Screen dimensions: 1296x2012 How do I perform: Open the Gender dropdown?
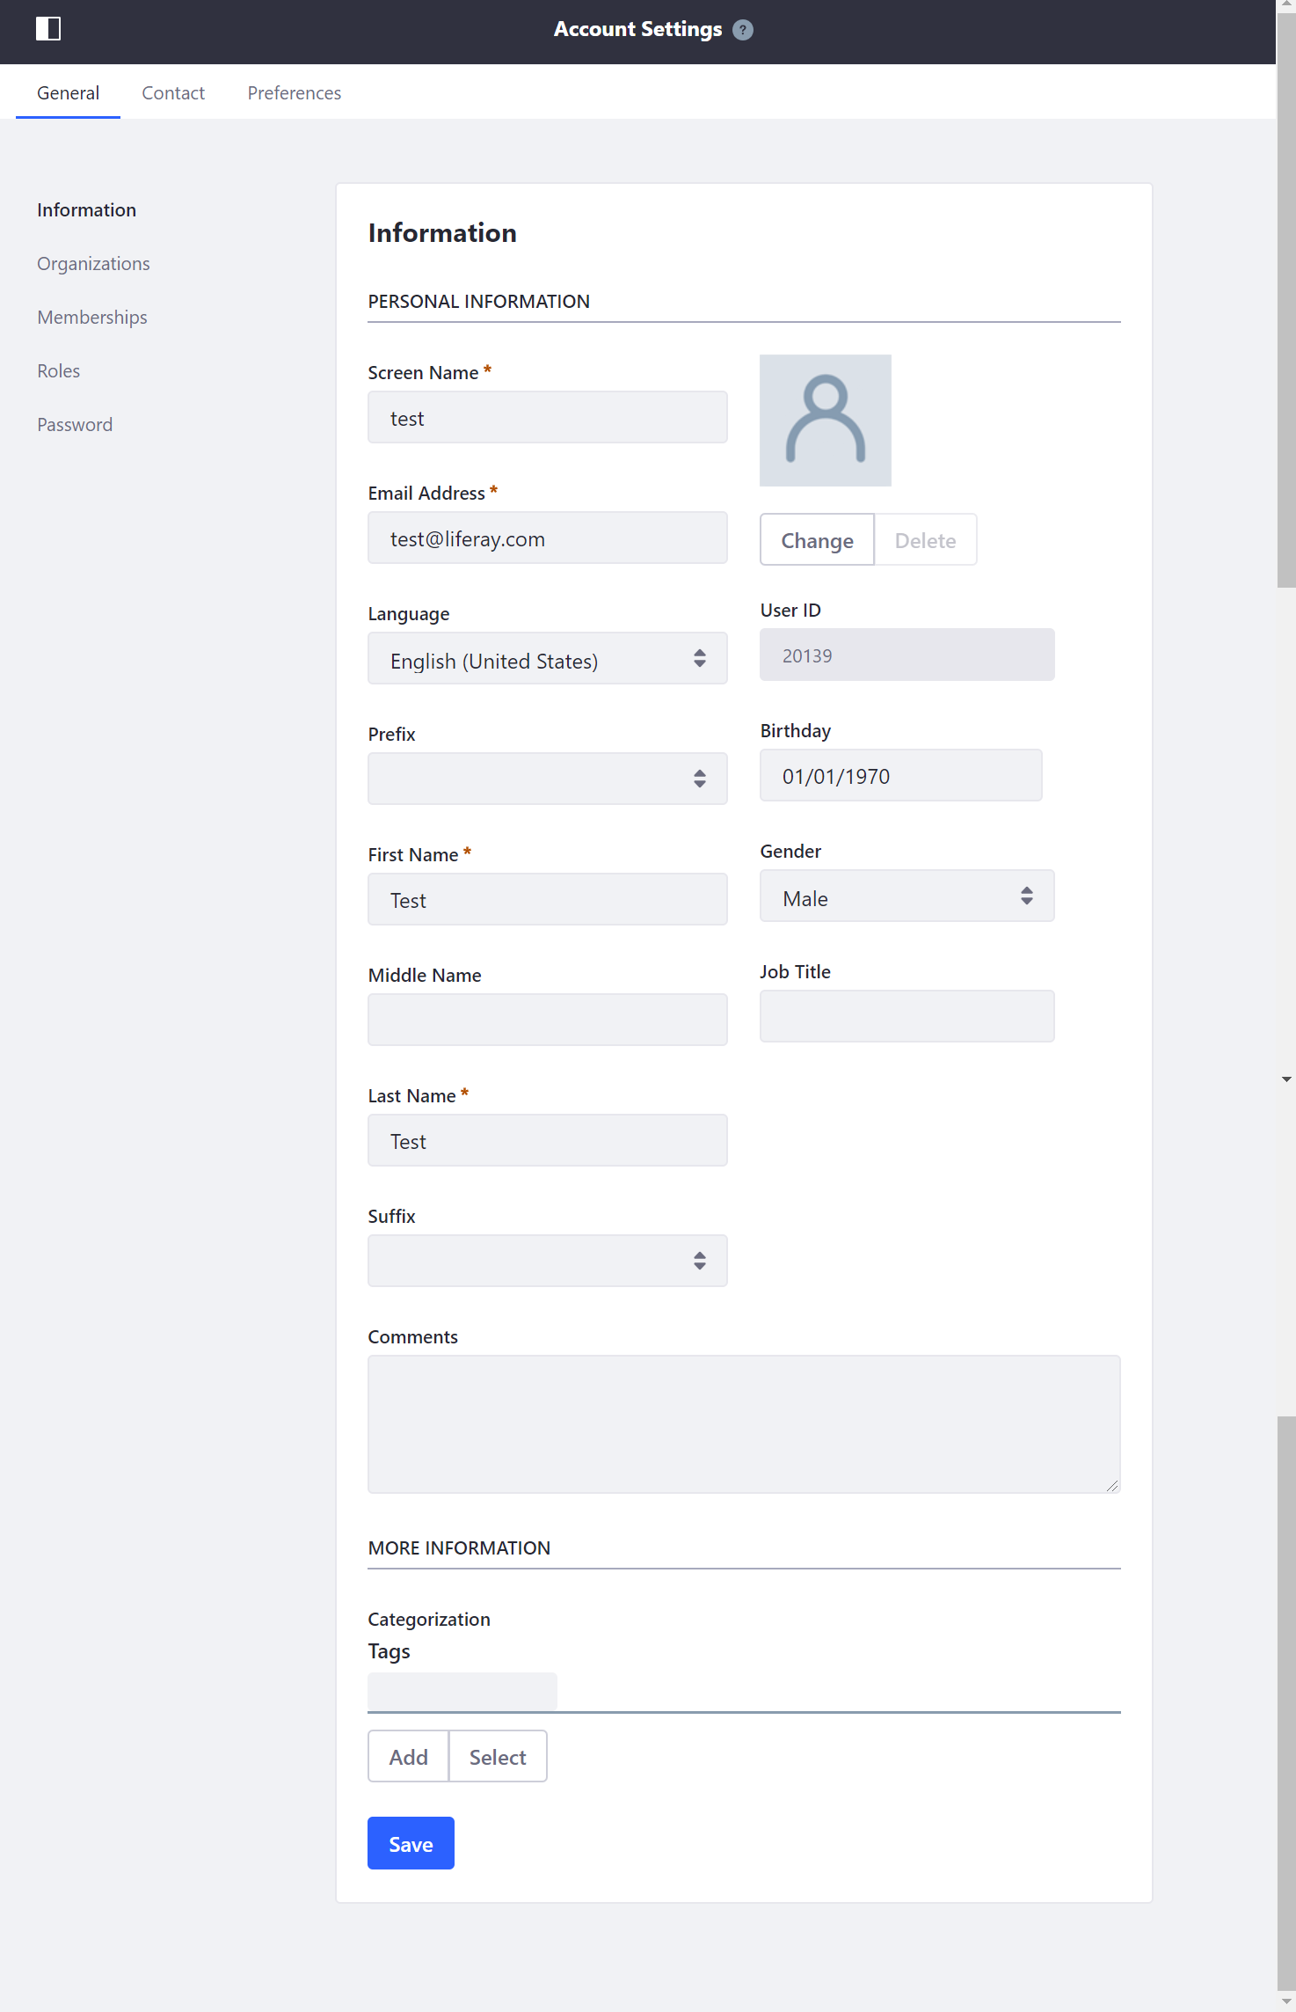pyautogui.click(x=906, y=896)
